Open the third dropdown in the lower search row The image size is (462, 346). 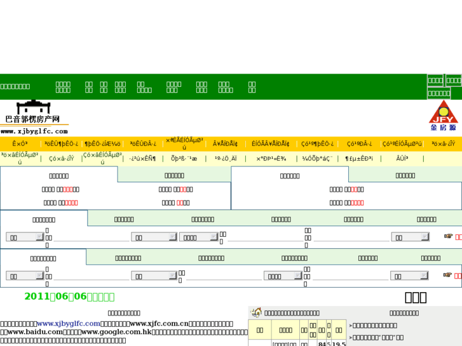283,276
